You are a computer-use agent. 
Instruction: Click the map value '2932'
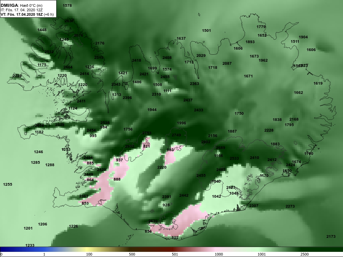pyautogui.click(x=130, y=146)
